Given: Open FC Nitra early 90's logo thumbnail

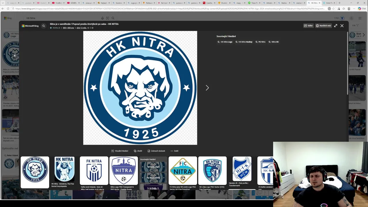Looking at the screenshot, I should point(183,170).
